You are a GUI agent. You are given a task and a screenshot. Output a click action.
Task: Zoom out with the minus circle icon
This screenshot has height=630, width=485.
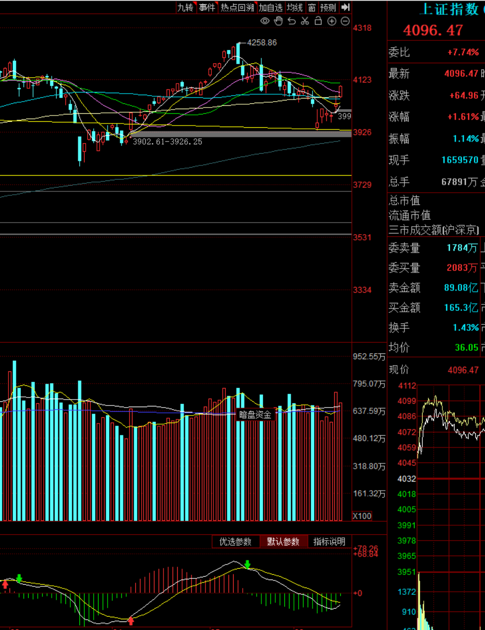345,21
